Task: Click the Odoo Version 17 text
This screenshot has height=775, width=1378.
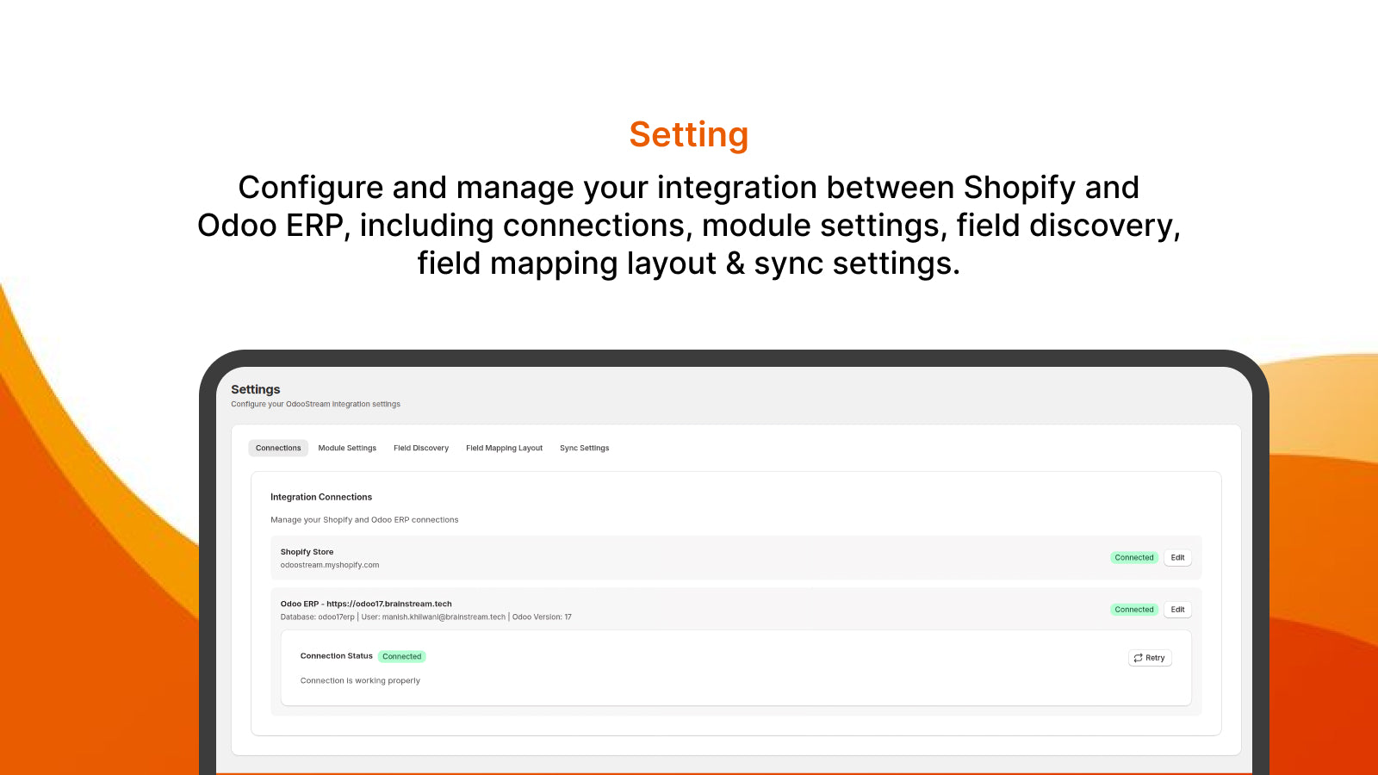Action: click(541, 617)
